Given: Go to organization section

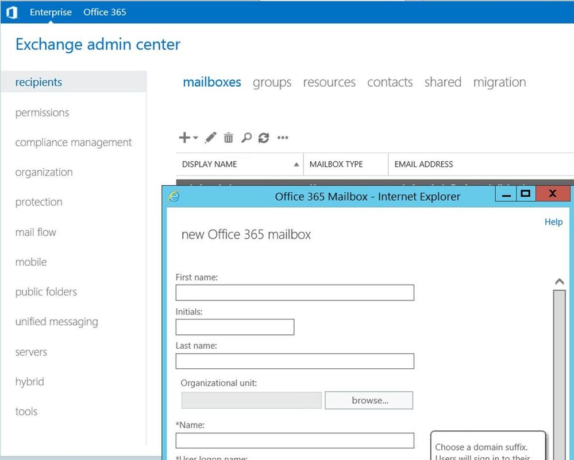Looking at the screenshot, I should [x=44, y=173].
